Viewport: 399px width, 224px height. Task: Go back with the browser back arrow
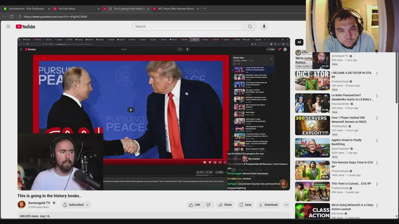click(x=4, y=16)
